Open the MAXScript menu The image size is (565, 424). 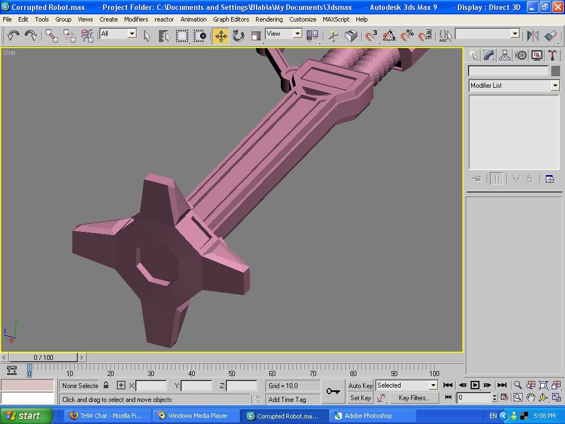point(336,19)
